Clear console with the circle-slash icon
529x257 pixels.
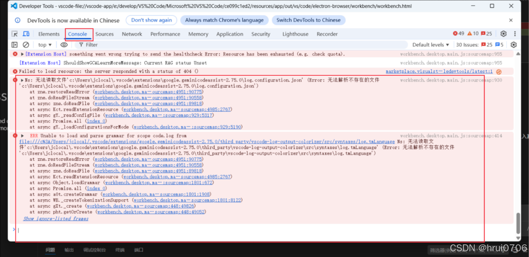pyautogui.click(x=26, y=45)
